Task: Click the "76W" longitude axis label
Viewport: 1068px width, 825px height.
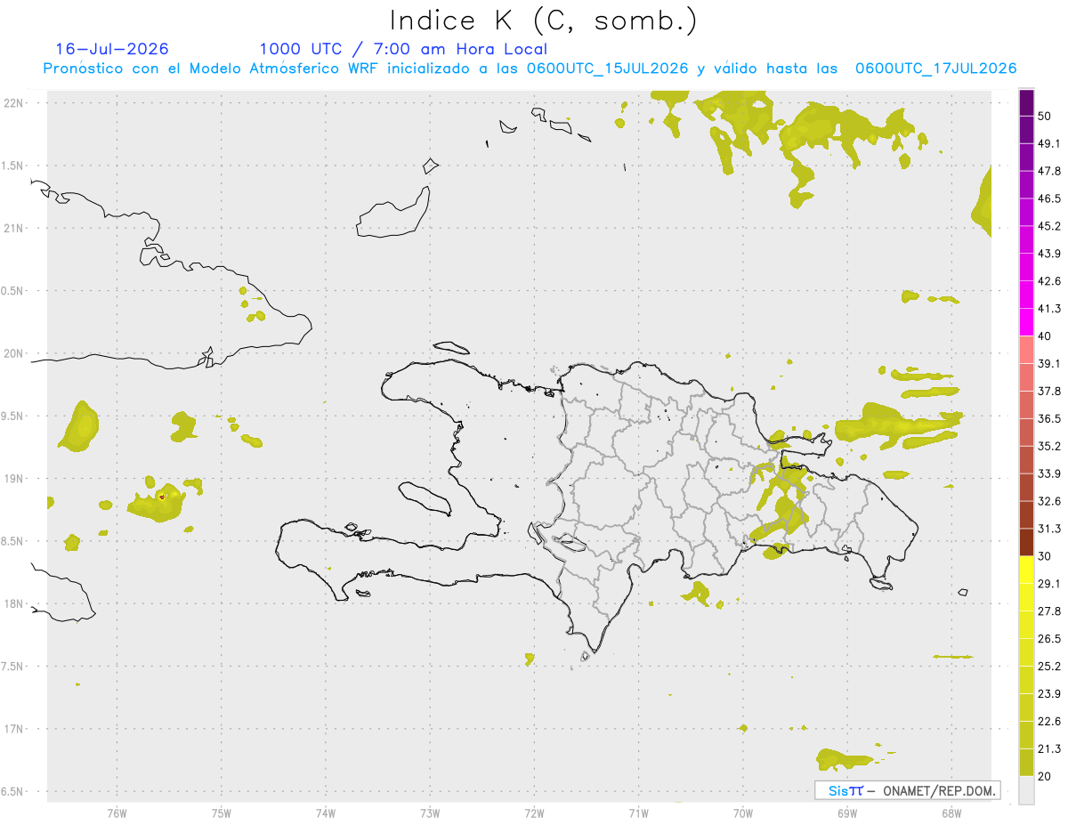Action: (117, 813)
